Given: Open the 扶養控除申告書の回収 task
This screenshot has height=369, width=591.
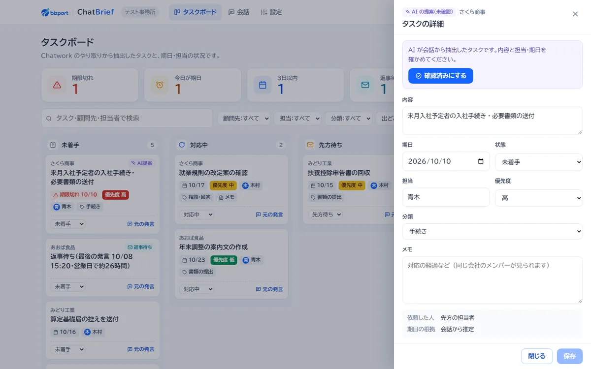Looking at the screenshot, I should coord(339,173).
